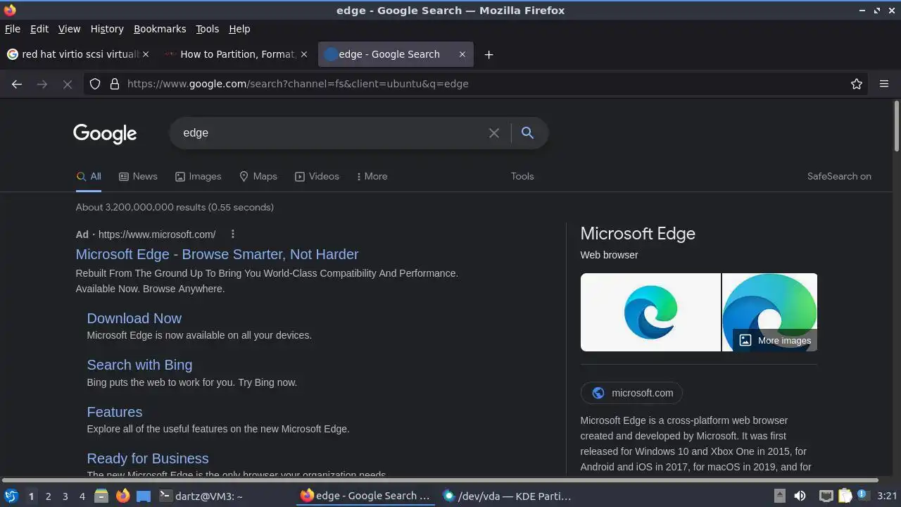Click the update notifier tray icon

click(862, 495)
